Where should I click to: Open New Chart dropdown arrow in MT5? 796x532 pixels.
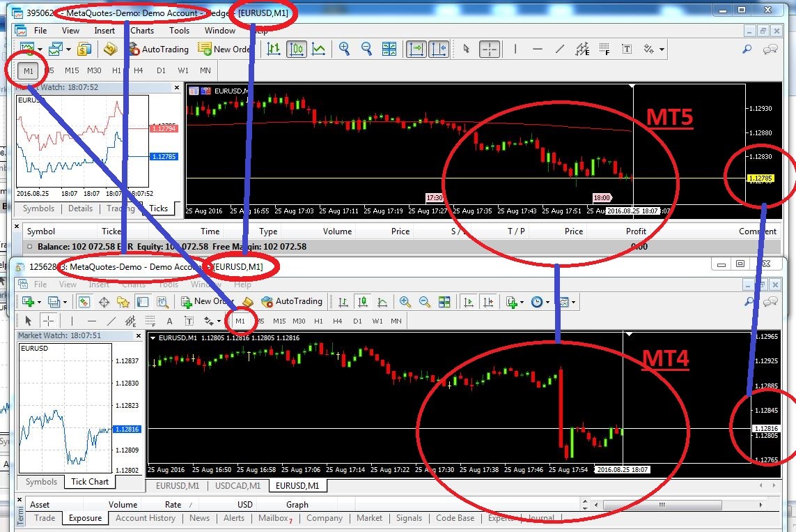(40, 50)
